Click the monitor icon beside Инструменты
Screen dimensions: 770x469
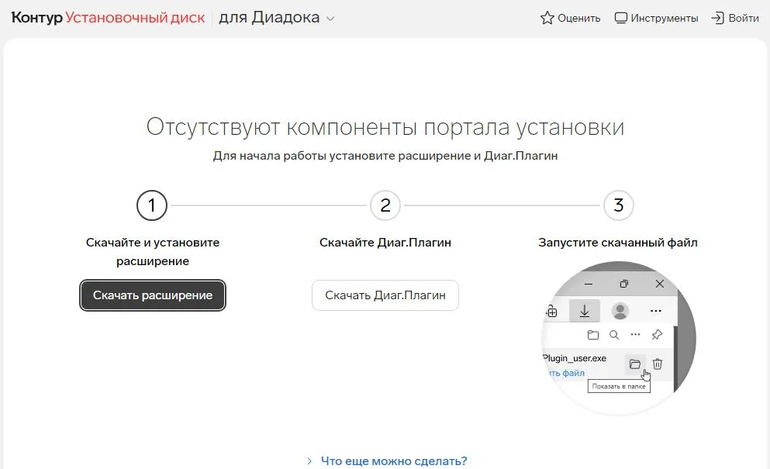[x=620, y=18]
